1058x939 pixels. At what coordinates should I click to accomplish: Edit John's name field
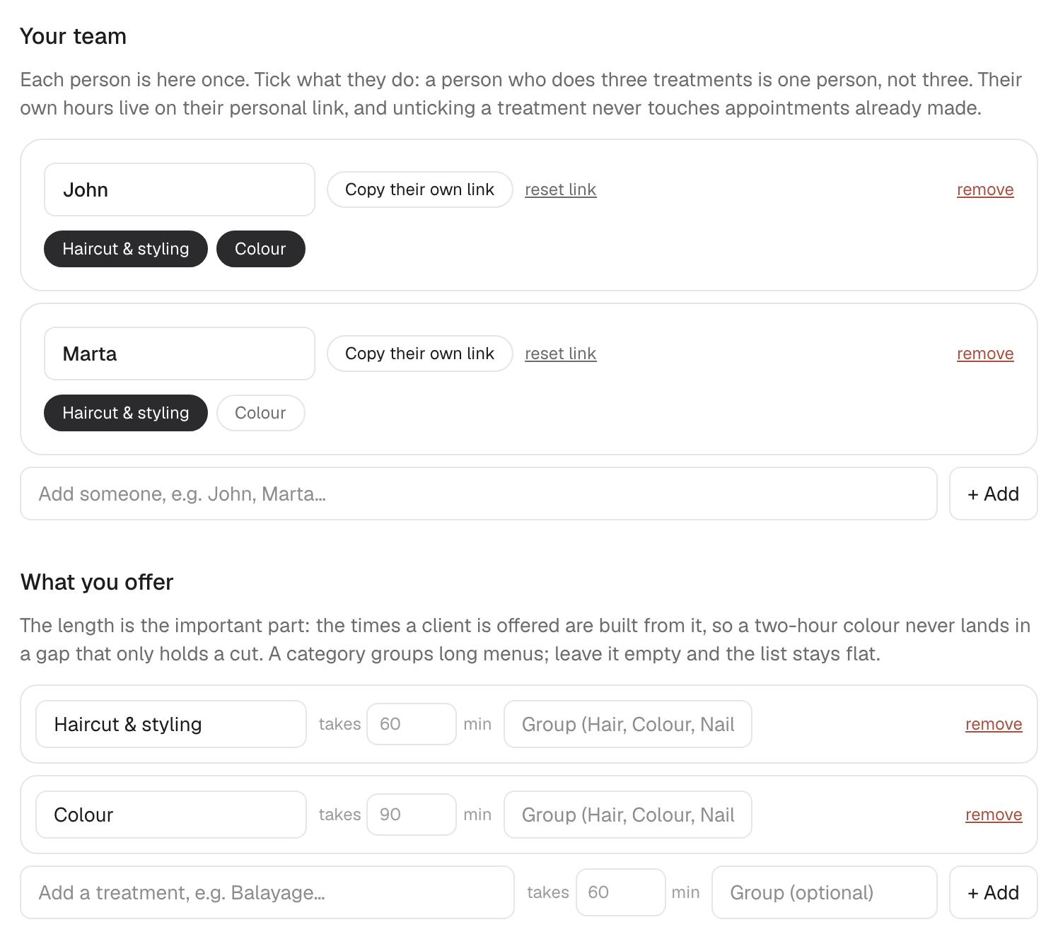pyautogui.click(x=180, y=189)
